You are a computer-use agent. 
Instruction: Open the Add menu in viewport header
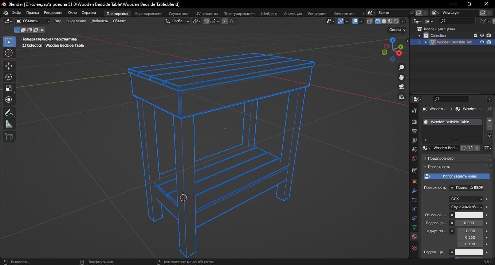tap(99, 21)
